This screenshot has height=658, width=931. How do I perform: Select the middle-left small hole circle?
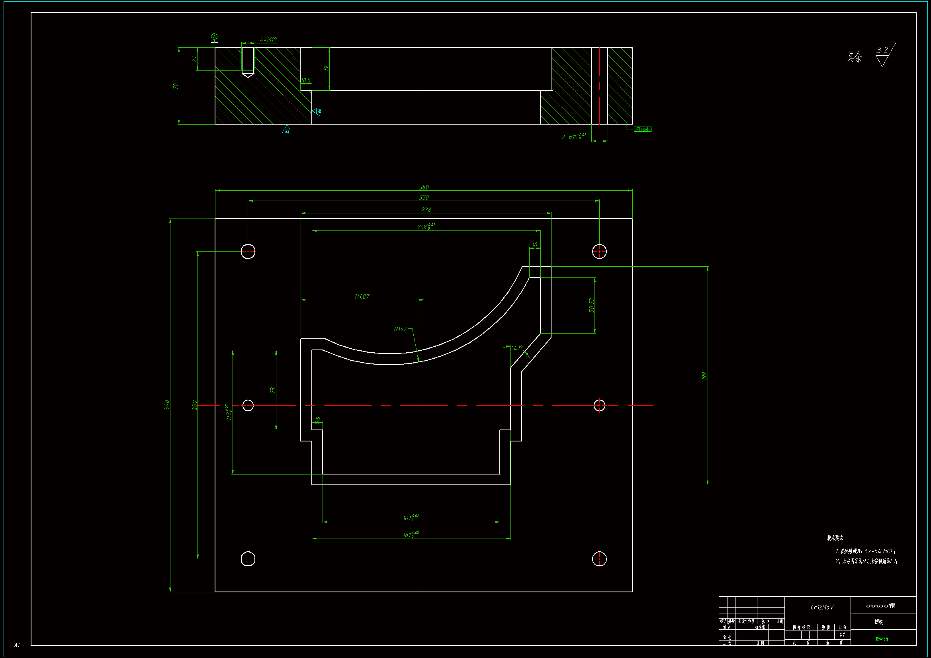(248, 405)
